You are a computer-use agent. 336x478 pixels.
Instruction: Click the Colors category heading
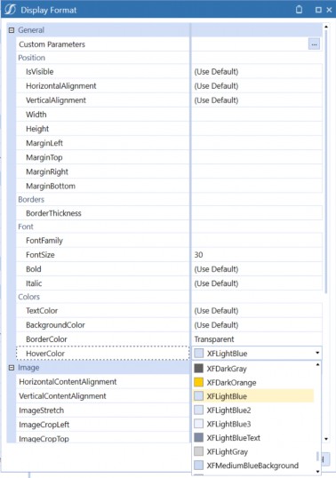tap(29, 297)
